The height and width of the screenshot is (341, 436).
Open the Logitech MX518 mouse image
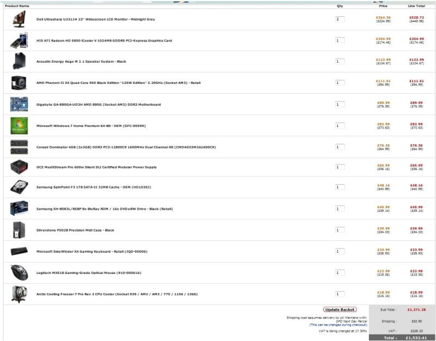[x=19, y=272]
